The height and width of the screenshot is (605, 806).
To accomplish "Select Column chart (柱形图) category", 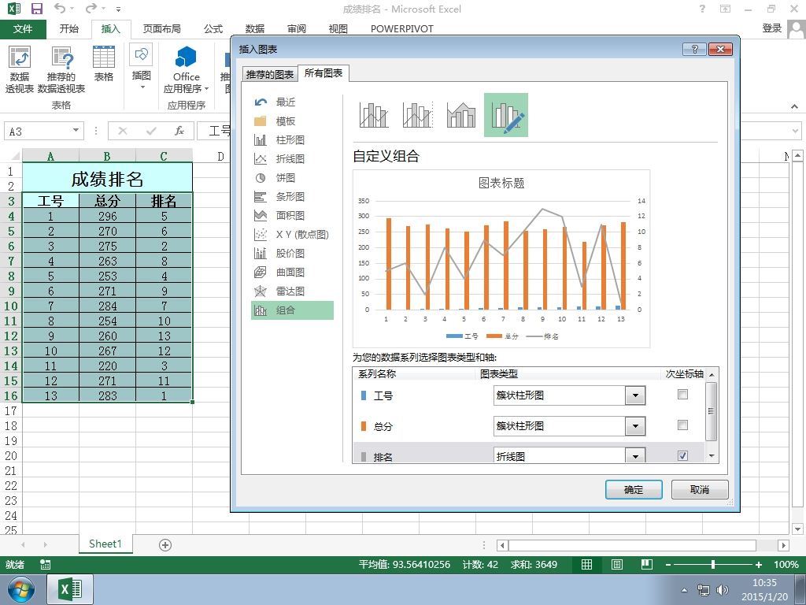I will point(292,140).
